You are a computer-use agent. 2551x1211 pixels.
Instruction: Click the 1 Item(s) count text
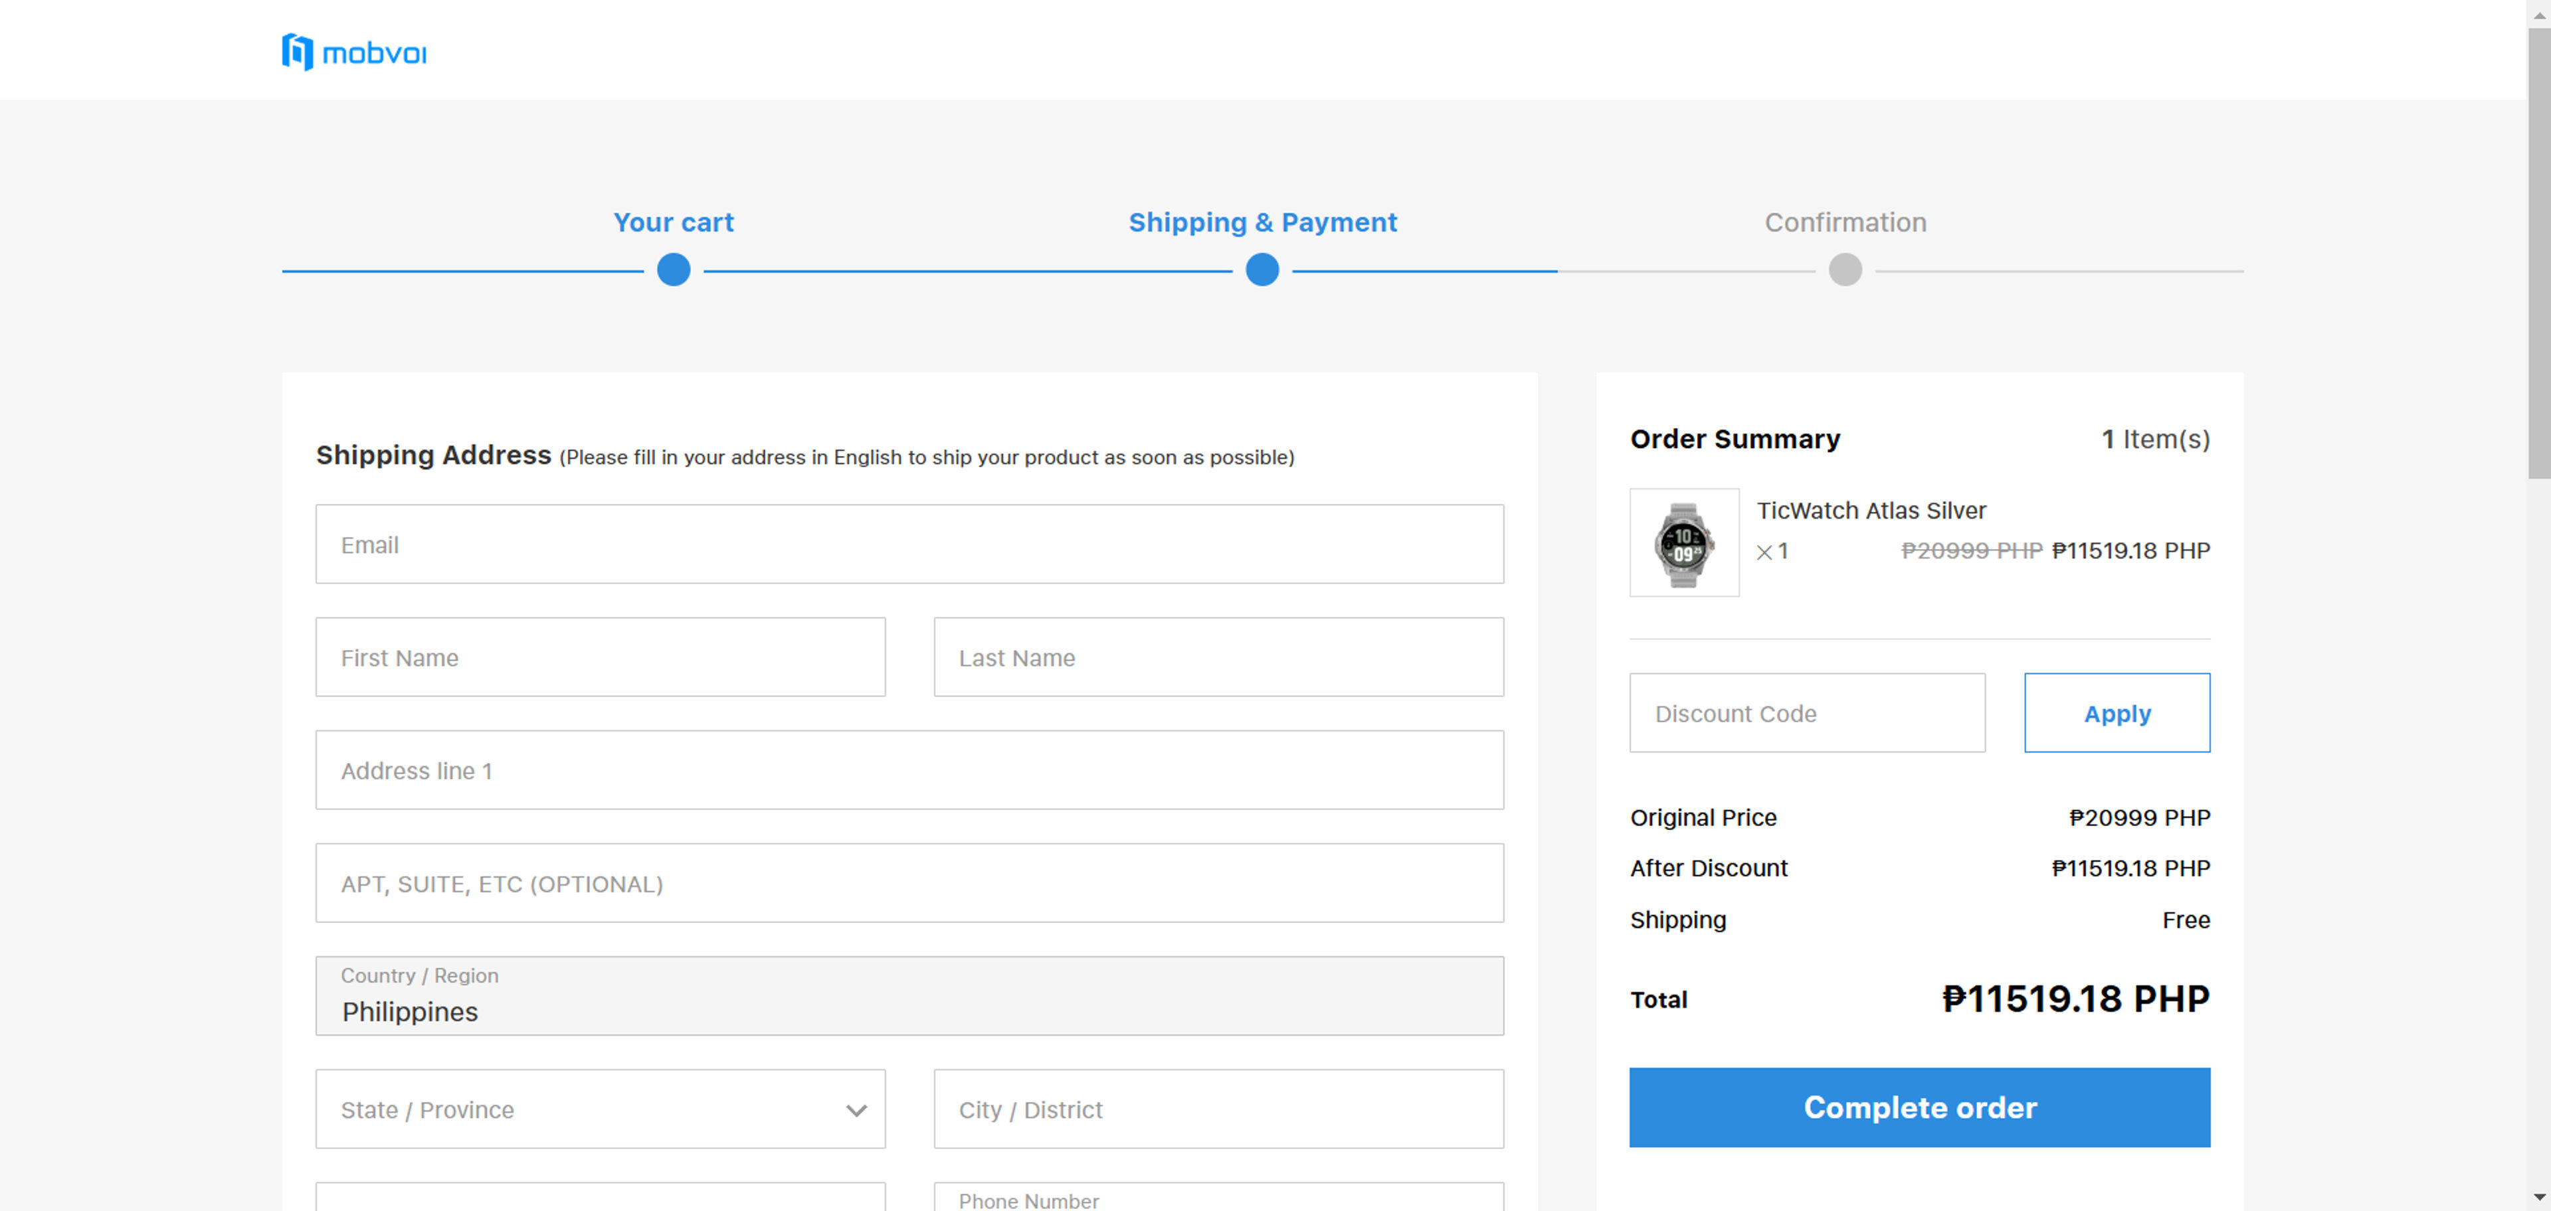coord(2156,440)
